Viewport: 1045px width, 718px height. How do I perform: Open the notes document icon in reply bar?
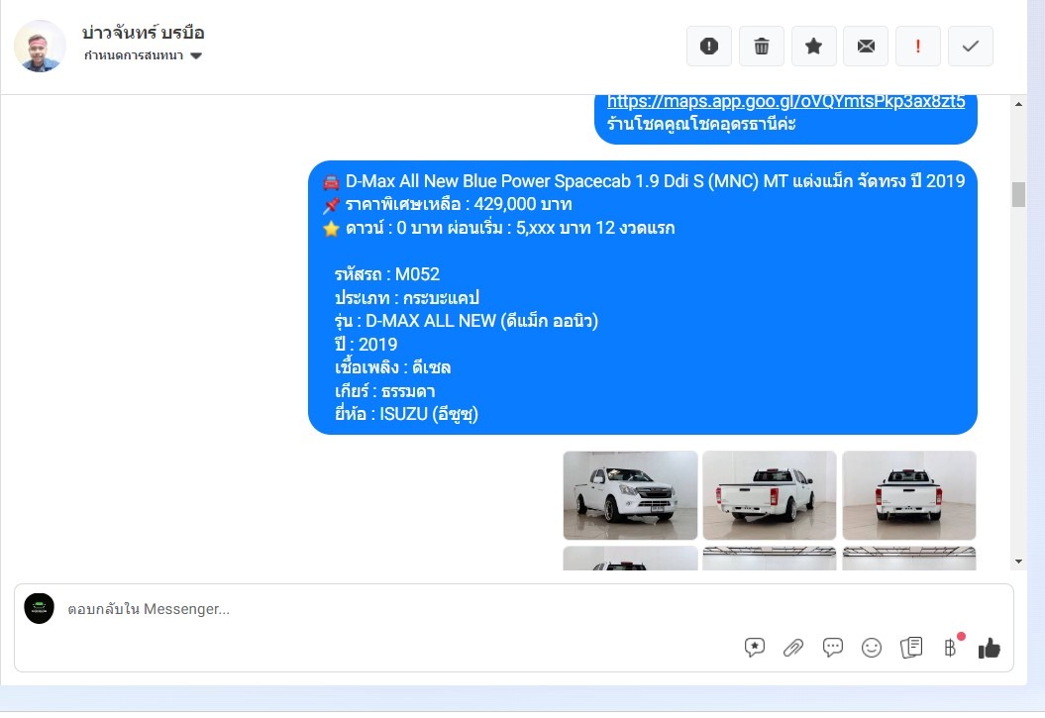tap(911, 648)
